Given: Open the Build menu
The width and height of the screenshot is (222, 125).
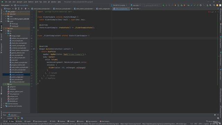Looking at the screenshot, I should point(36,2).
